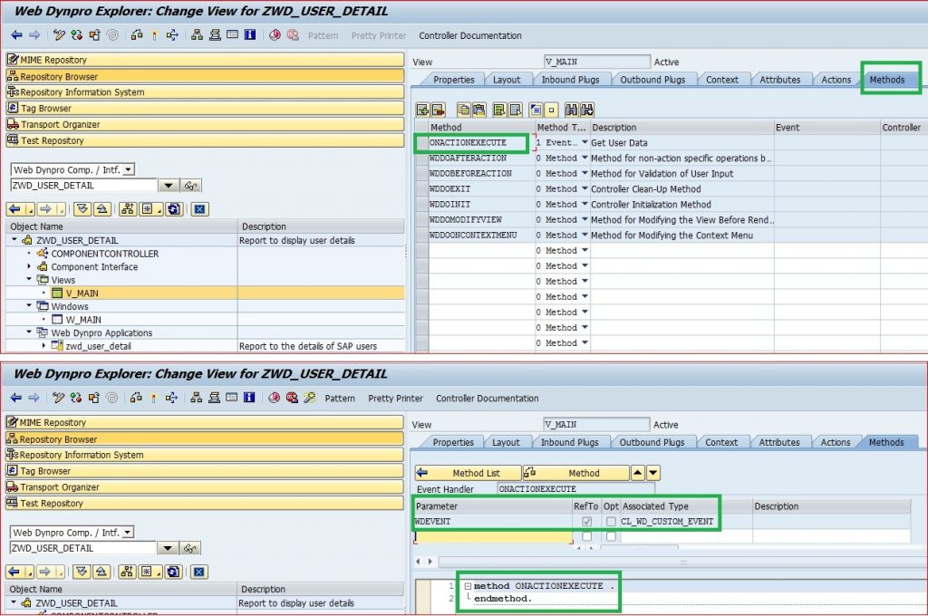Collapse the method ONACTIONEXECUTE code block fold marker
This screenshot has width=928, height=616.
(x=468, y=586)
